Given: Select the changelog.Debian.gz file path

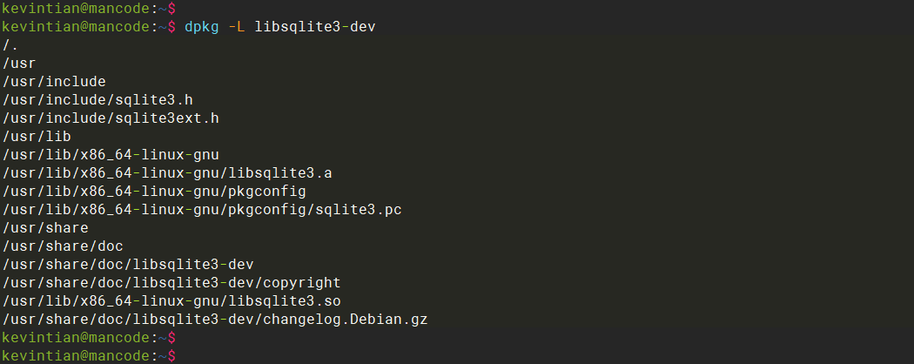Looking at the screenshot, I should [x=215, y=320].
